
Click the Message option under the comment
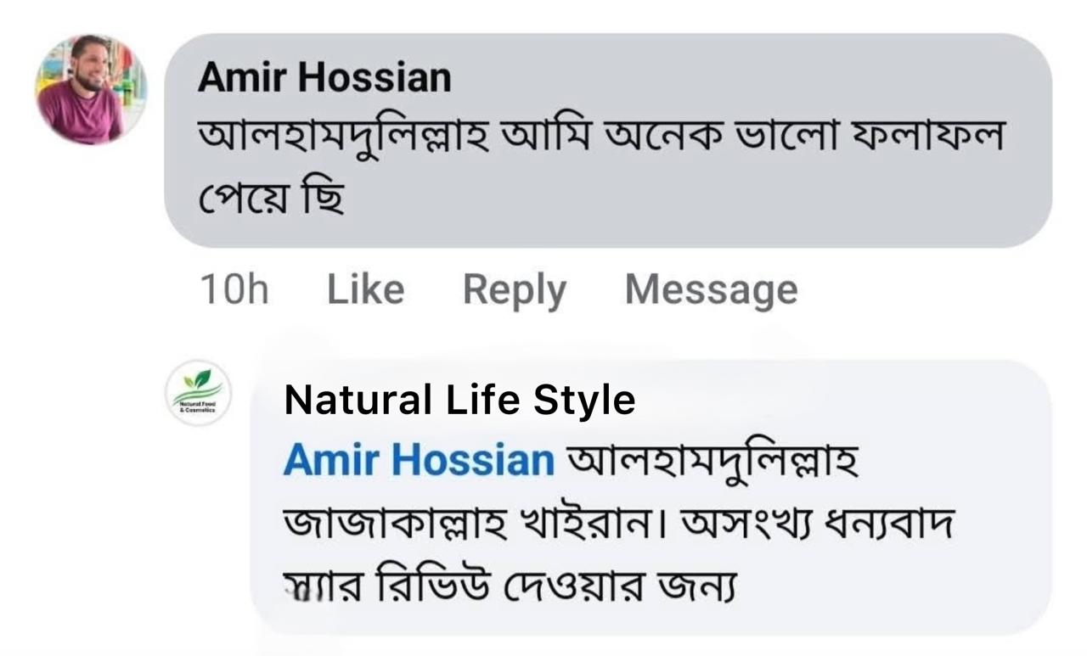(x=711, y=289)
